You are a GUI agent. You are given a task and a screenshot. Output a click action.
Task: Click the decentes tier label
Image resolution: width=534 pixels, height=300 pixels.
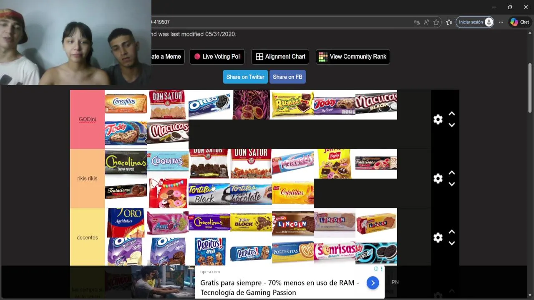point(87,237)
